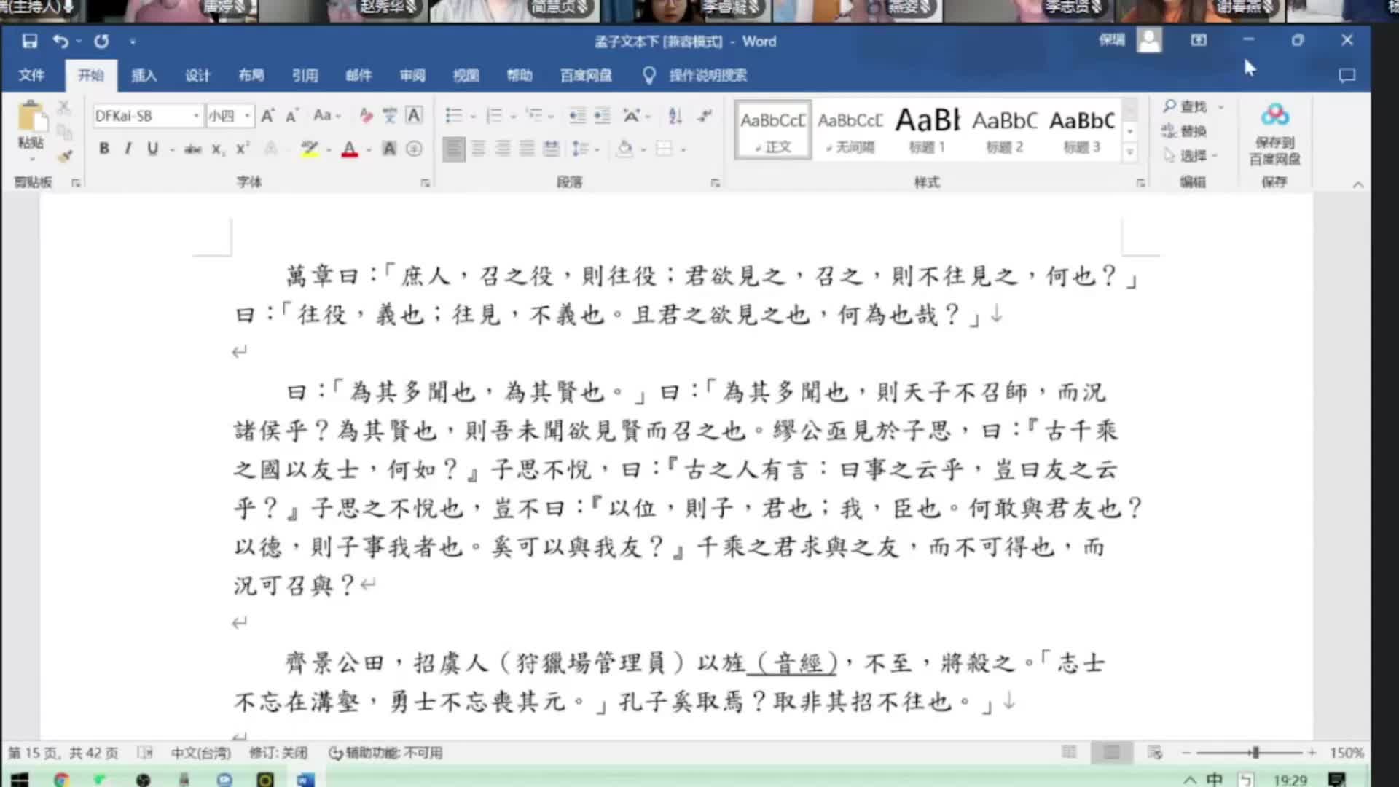Click 查找 Find button

(1185, 106)
